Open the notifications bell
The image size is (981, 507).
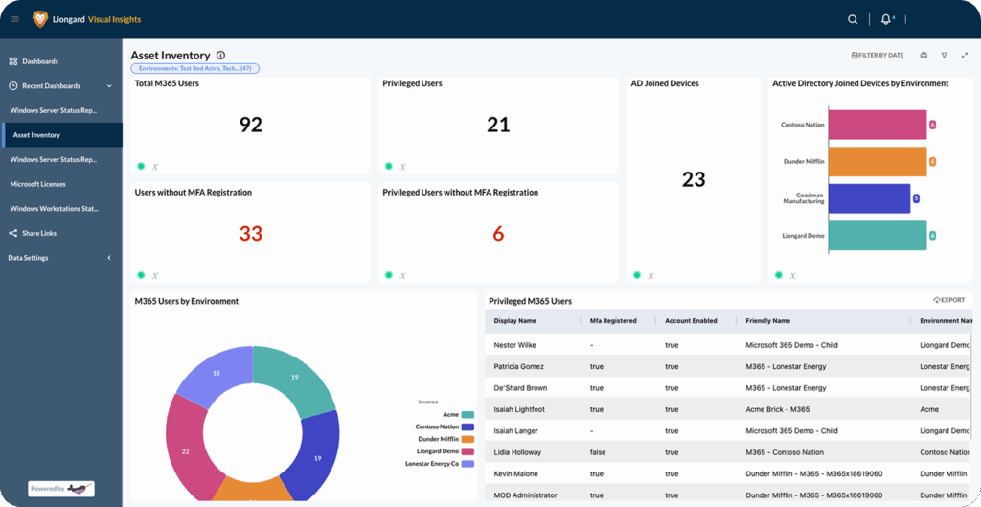click(886, 19)
